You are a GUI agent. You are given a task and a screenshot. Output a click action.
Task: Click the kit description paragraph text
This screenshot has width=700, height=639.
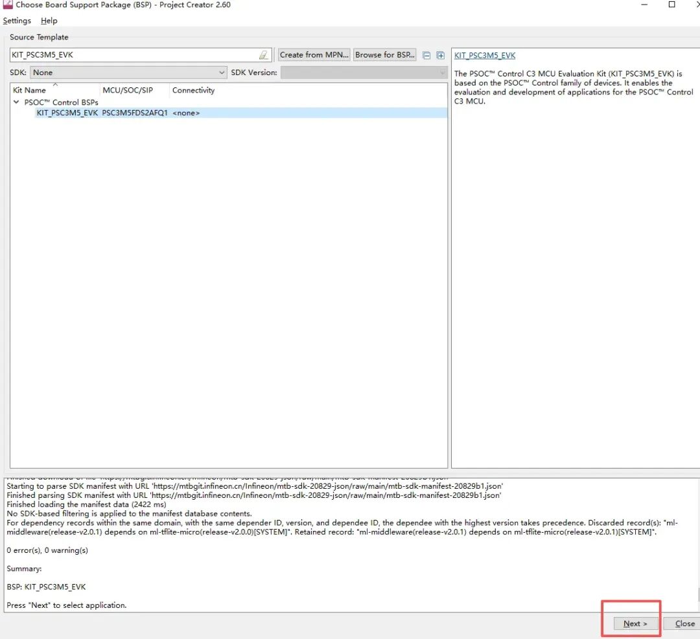pos(574,87)
